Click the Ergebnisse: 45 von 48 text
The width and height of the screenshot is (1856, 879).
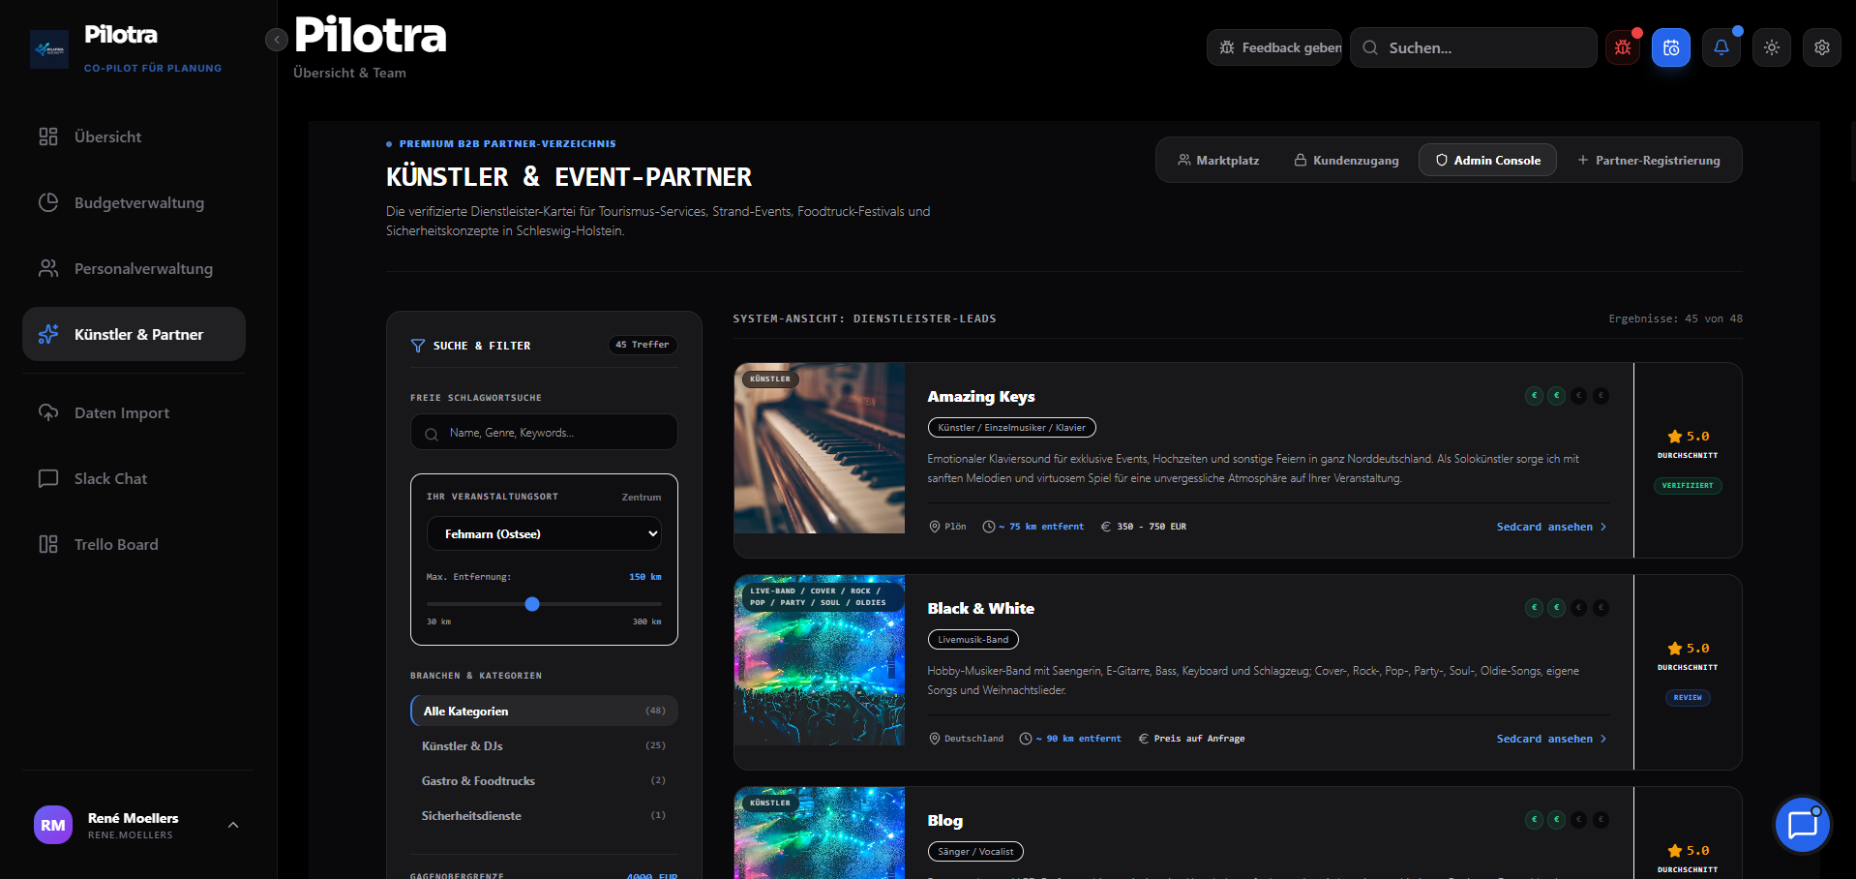[1675, 318]
